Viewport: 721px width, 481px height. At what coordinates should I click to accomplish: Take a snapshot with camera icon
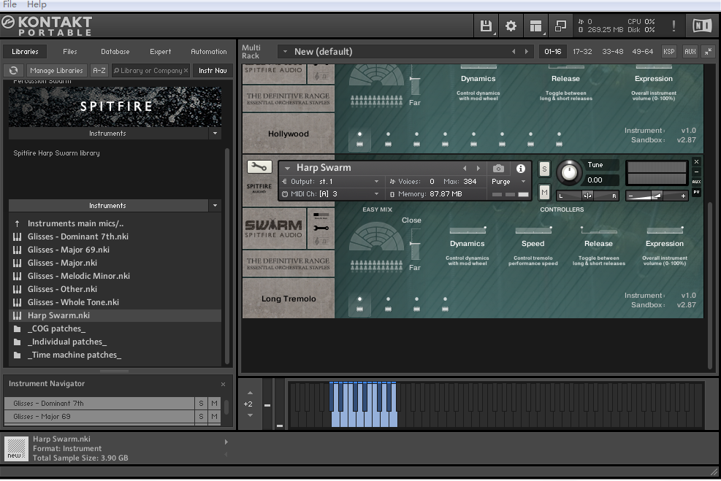pos(498,169)
